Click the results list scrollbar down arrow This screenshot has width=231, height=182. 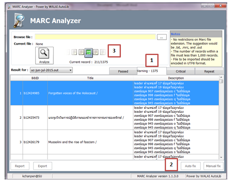pos(221,158)
